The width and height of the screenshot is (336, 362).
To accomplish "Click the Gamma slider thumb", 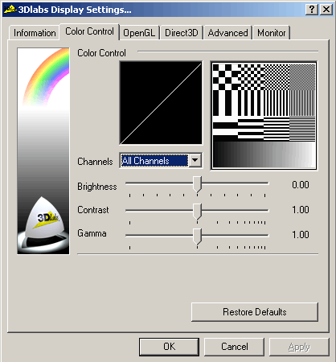I will point(198,237).
